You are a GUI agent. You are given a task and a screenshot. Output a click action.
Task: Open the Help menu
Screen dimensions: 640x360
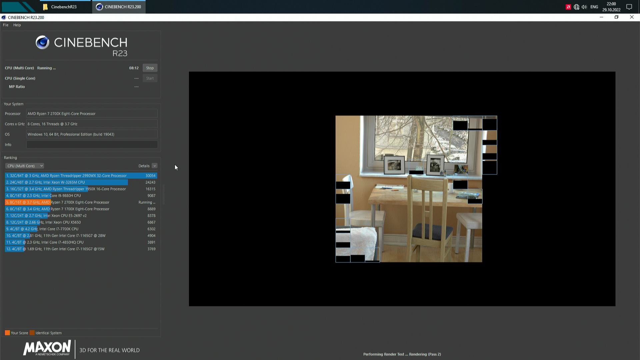pos(17,25)
